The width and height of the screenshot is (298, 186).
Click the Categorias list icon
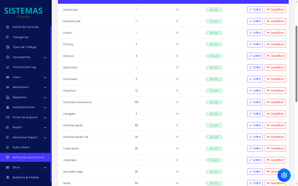pyautogui.click(x=8, y=37)
